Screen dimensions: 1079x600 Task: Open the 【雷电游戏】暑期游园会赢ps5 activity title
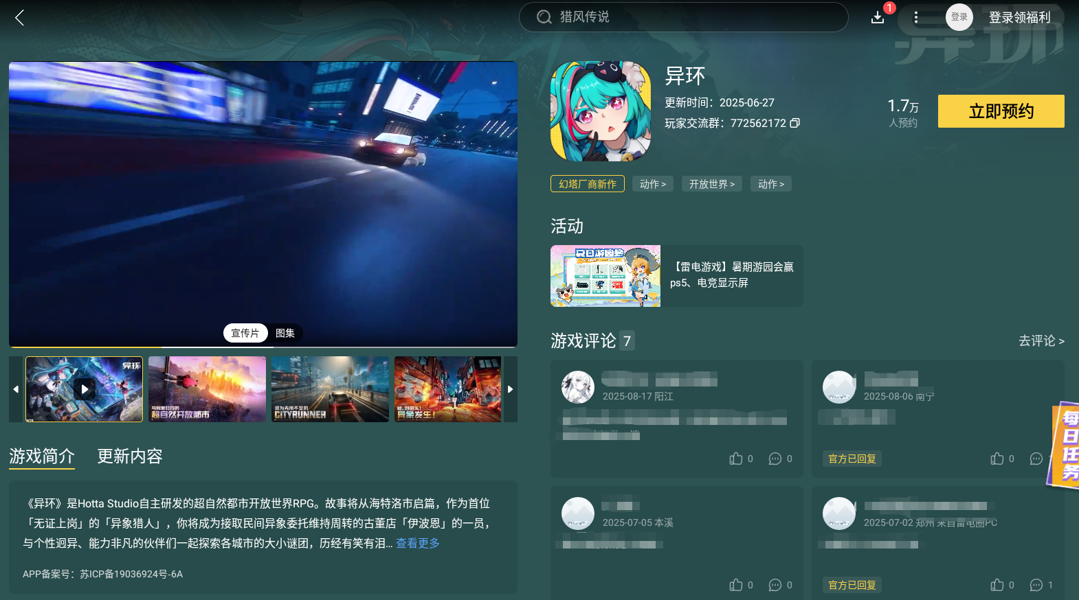tap(732, 275)
